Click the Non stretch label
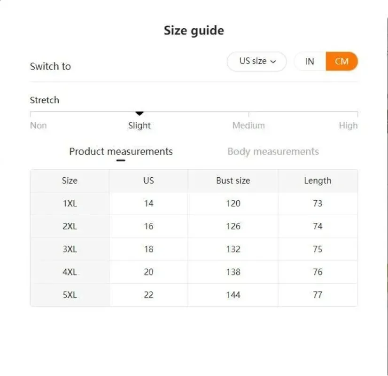This screenshot has width=388, height=376. pos(39,125)
